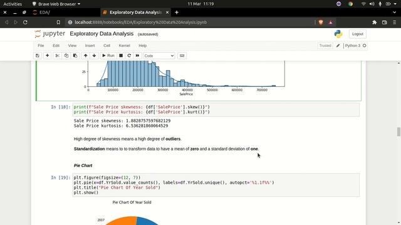Screen dimensions: 401x225
Task: Select code cell In [19]
Action: pyautogui.click(x=216, y=185)
